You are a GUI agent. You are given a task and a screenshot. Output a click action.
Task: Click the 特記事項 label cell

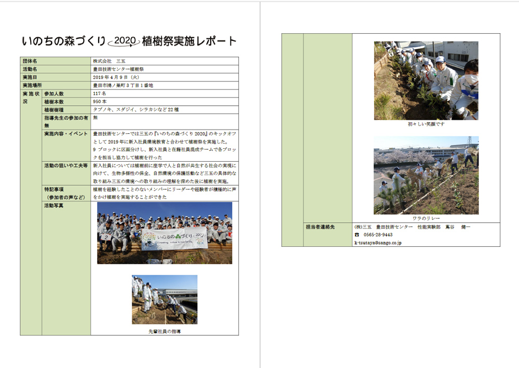tap(54, 190)
